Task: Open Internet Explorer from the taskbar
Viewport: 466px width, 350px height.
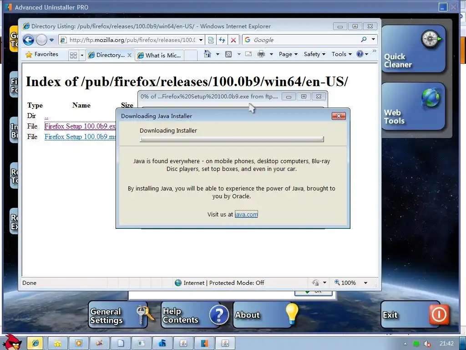Action: pyautogui.click(x=35, y=344)
